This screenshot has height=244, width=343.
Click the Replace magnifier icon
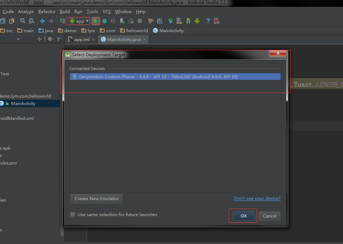tap(32, 21)
